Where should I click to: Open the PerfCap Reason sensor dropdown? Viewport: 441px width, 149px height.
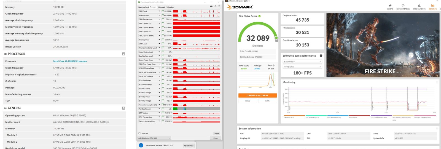[x=159, y=109]
